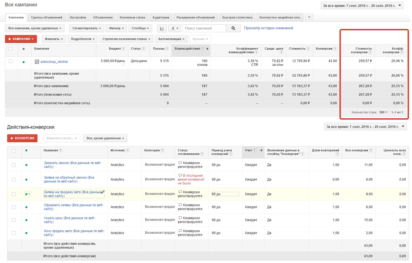The image size is (412, 263).
Task: Expand the Столбцы columns dropdown
Action: 140,28
